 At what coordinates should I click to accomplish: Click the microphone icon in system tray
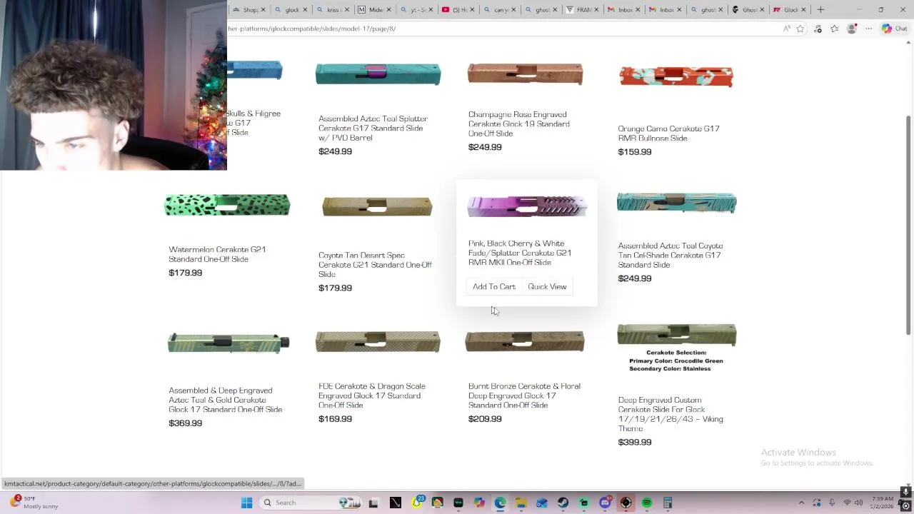tap(832, 503)
